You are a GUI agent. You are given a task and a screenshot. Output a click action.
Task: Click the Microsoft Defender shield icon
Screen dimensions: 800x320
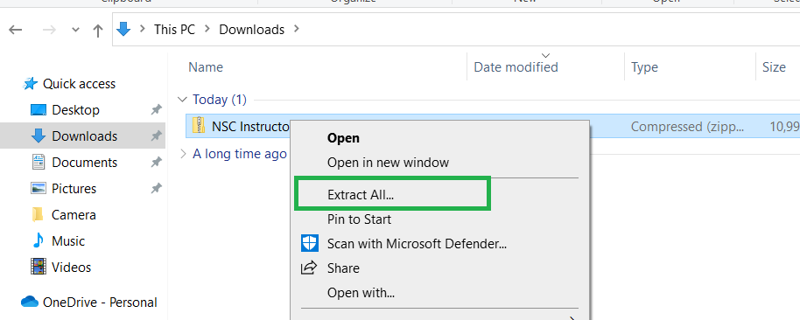[310, 244]
